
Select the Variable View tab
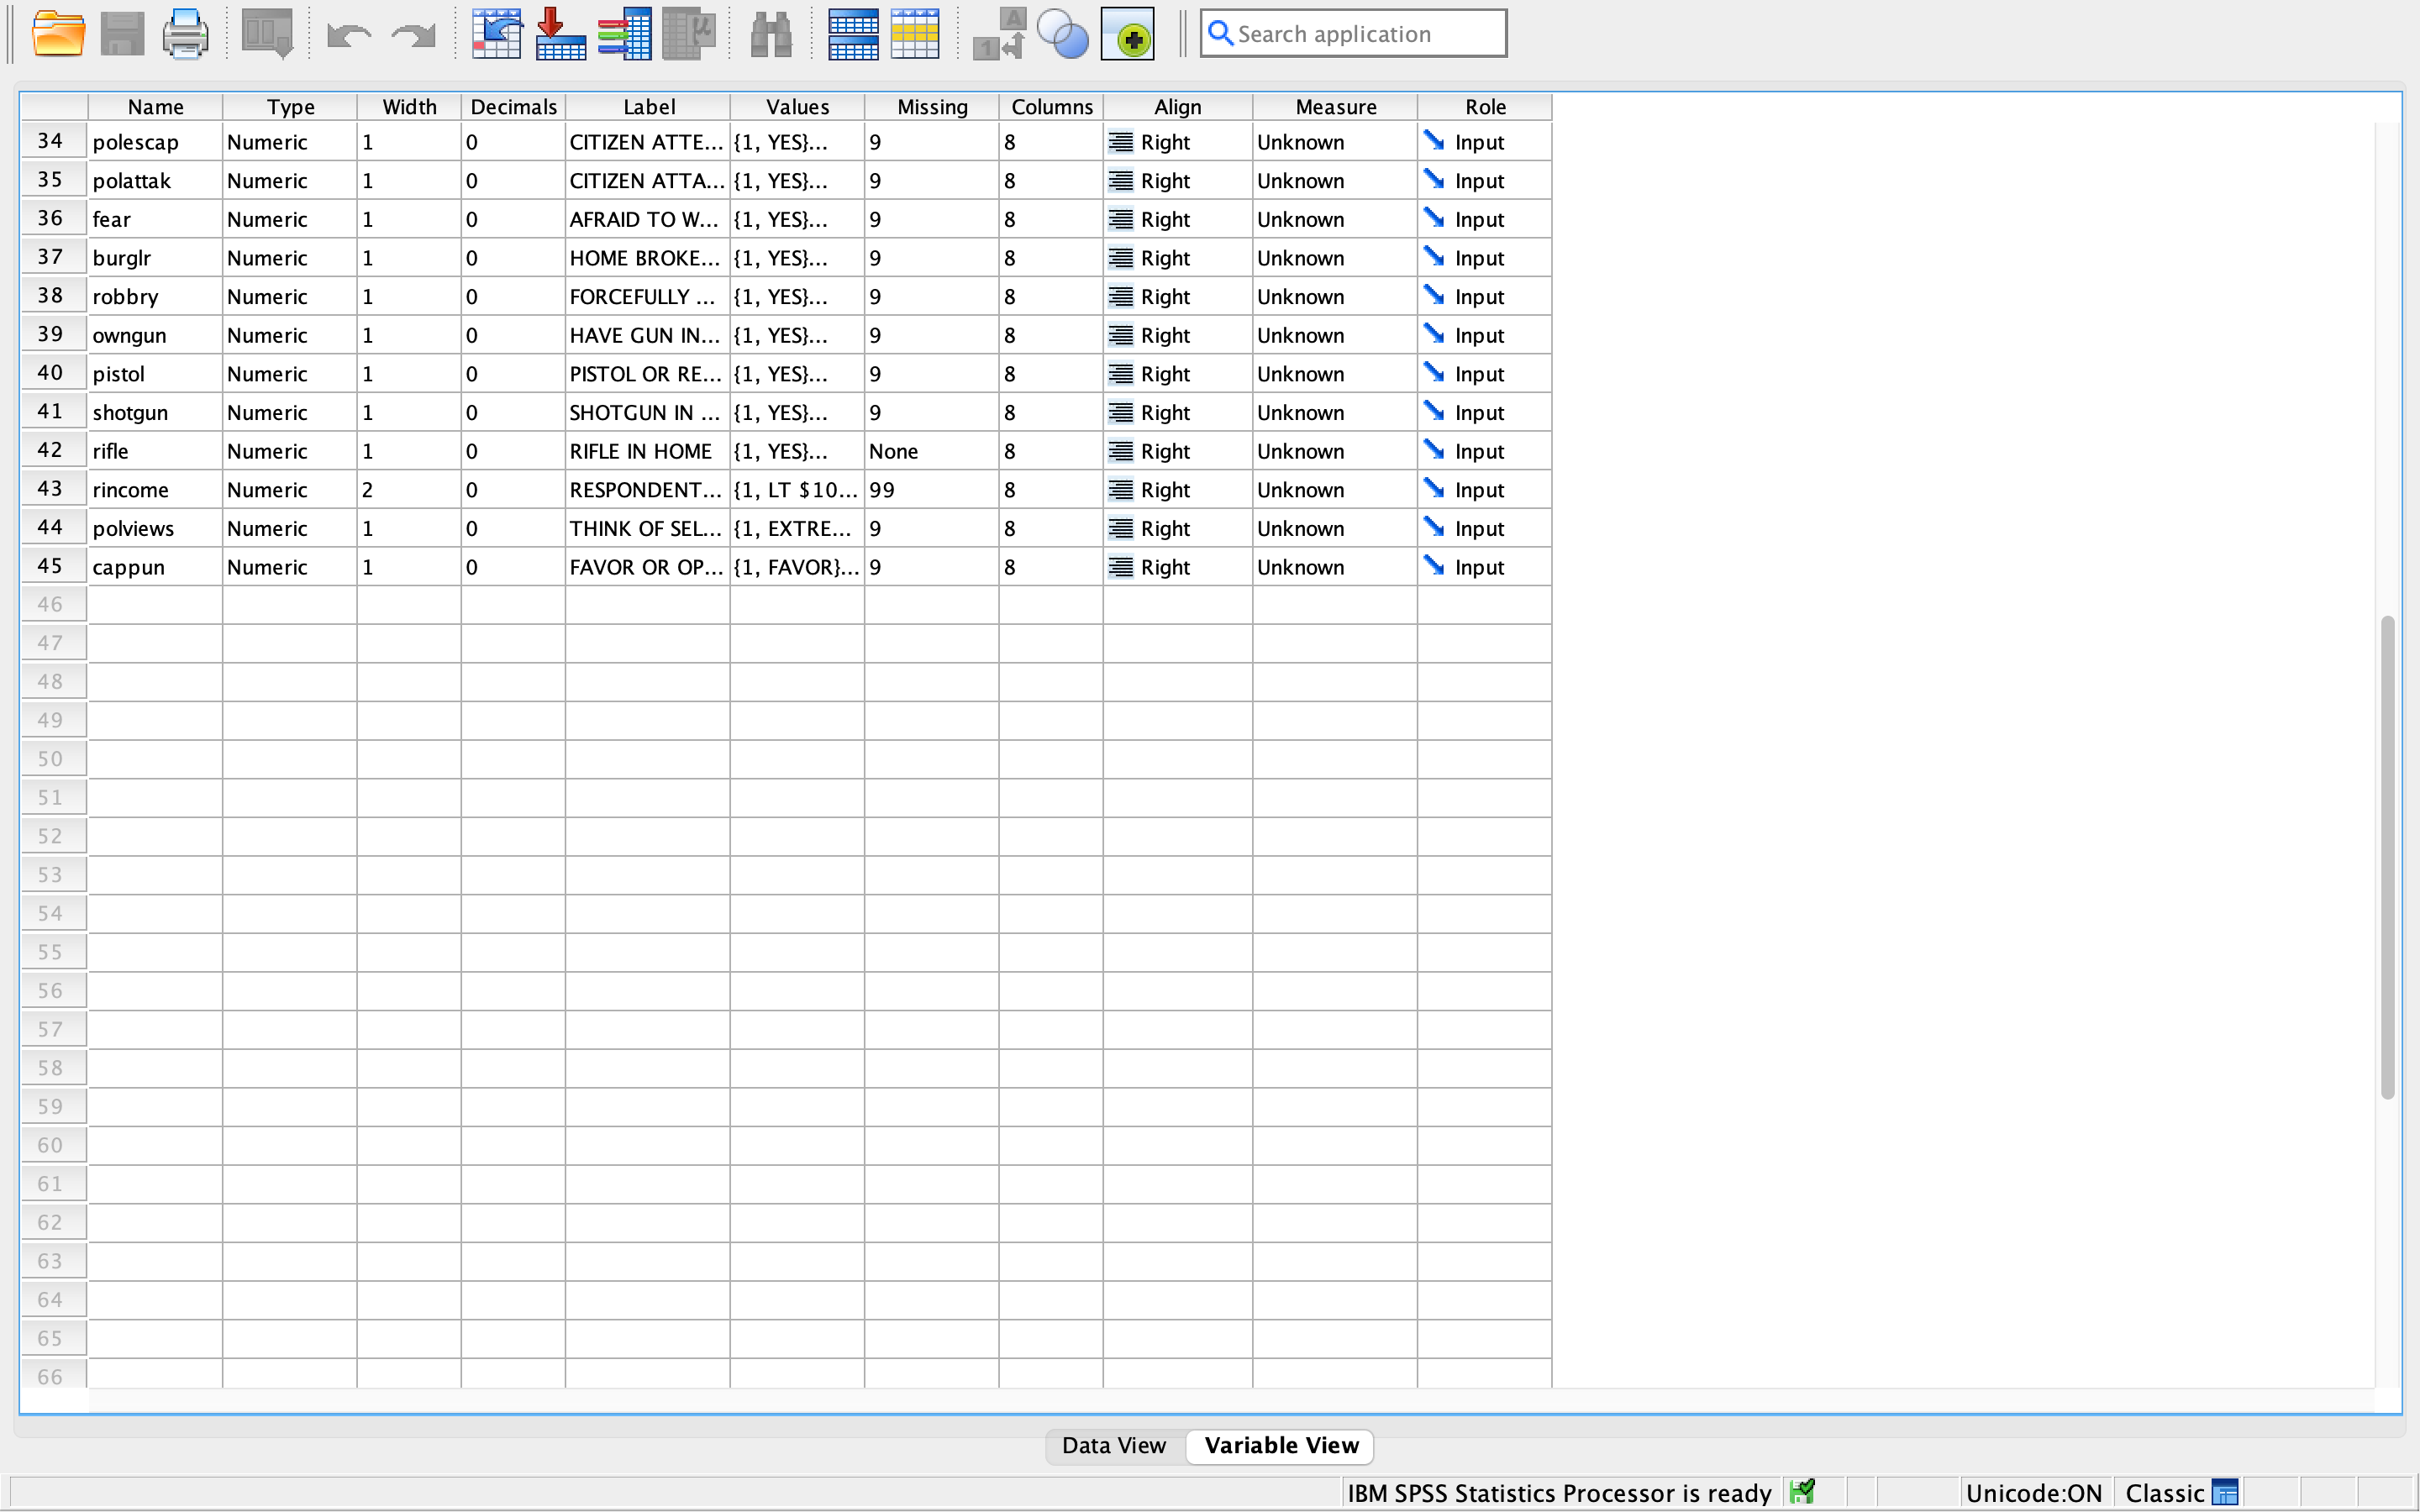pos(1281,1446)
